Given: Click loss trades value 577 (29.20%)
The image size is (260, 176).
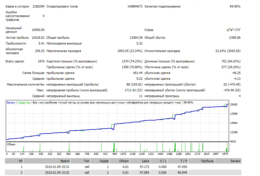Looking at the screenshot, I should (231, 67).
